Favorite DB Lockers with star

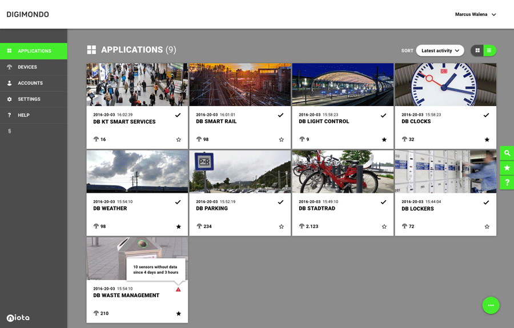[487, 226]
